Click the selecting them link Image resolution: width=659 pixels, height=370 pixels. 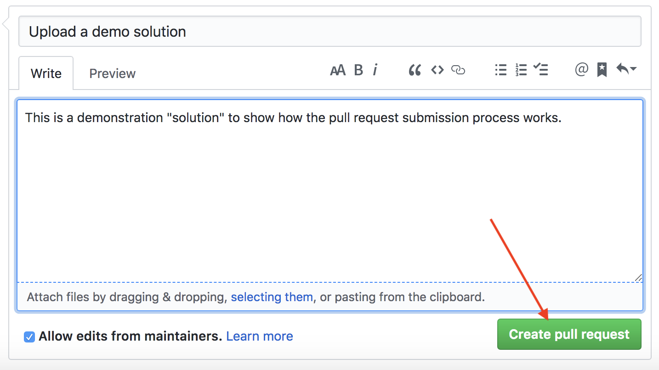(x=272, y=297)
